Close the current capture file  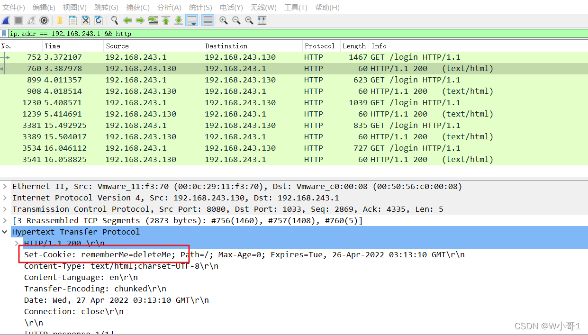coord(86,20)
